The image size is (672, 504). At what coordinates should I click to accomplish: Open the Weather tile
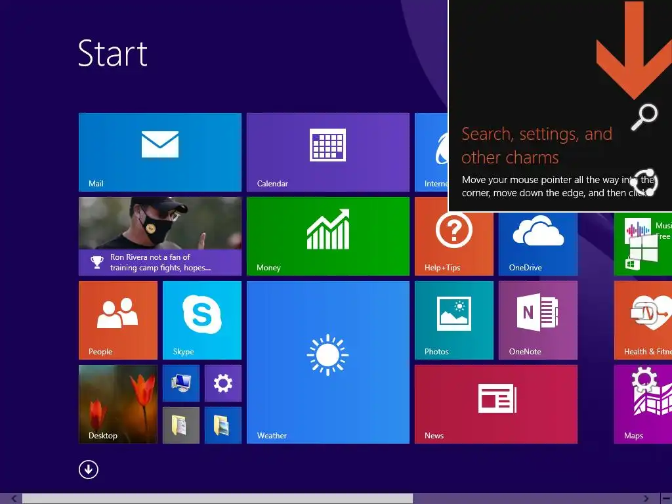(328, 362)
